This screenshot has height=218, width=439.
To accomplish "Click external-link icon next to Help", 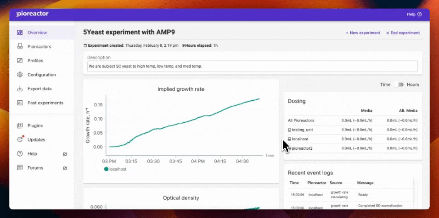I will tap(65, 154).
